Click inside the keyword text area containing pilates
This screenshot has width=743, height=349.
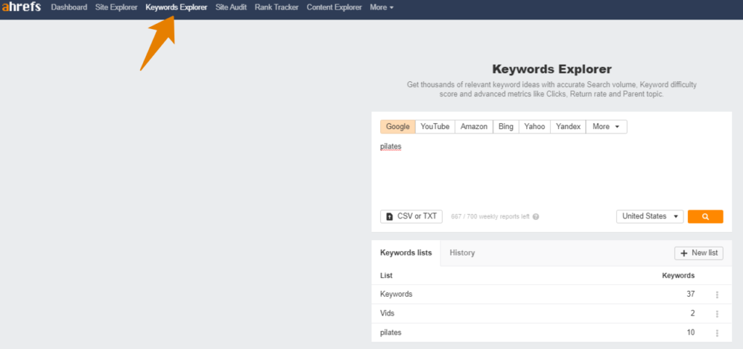(x=551, y=171)
